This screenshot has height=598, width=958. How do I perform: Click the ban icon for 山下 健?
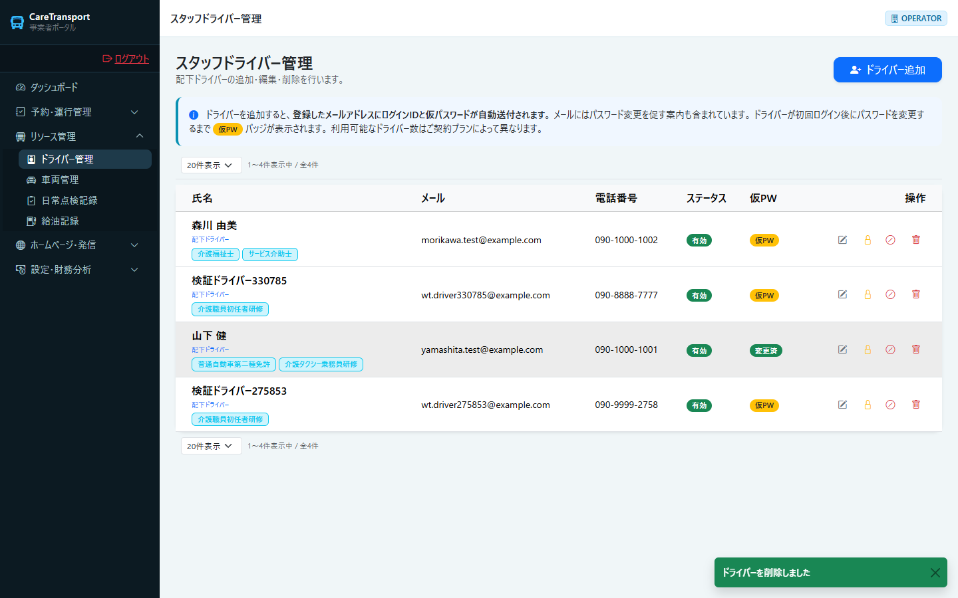[890, 349]
